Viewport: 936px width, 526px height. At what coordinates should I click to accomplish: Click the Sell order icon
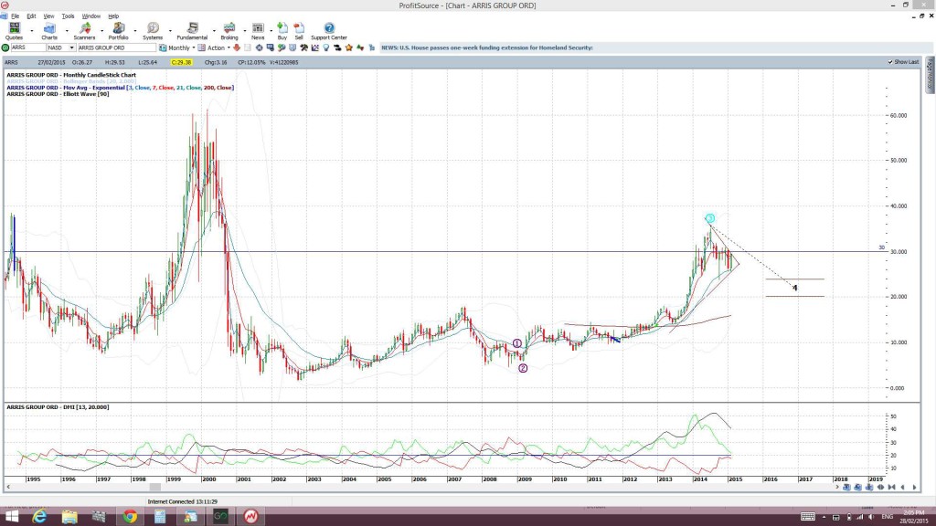tap(299, 31)
